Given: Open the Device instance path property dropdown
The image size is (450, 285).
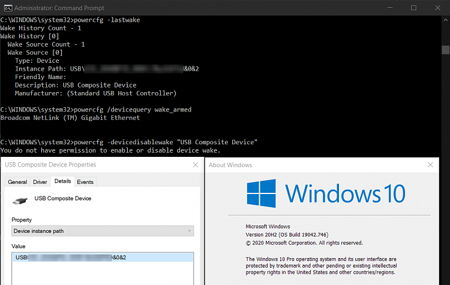Looking at the screenshot, I should click(103, 231).
